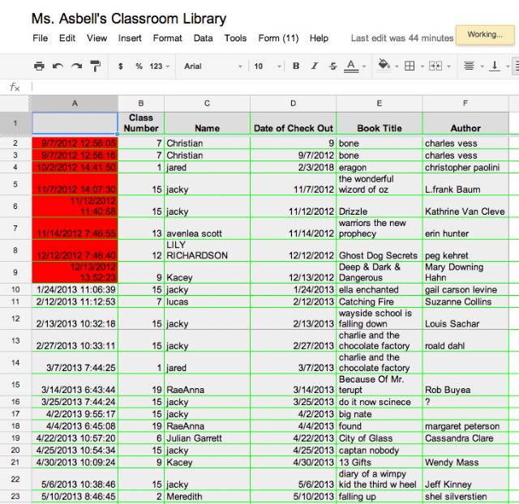Open the Data menu

(204, 38)
